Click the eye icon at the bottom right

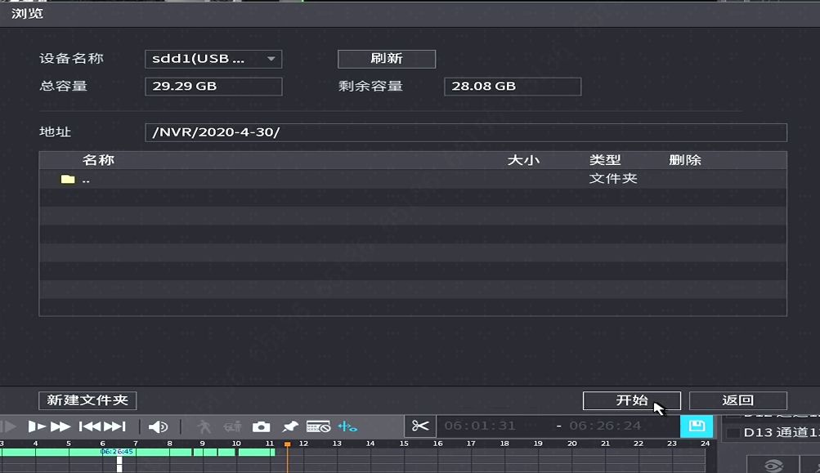click(x=773, y=465)
